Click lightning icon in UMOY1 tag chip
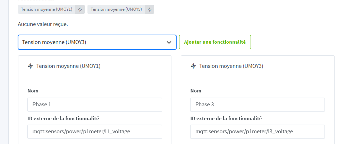 (80, 9)
